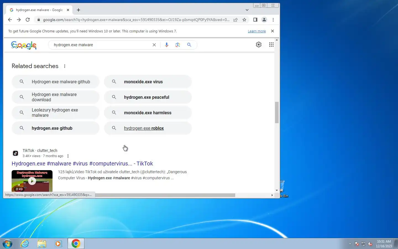Image resolution: width=398 pixels, height=249 pixels.
Task: Click TikTok clutter_tech source text
Action: (40, 151)
